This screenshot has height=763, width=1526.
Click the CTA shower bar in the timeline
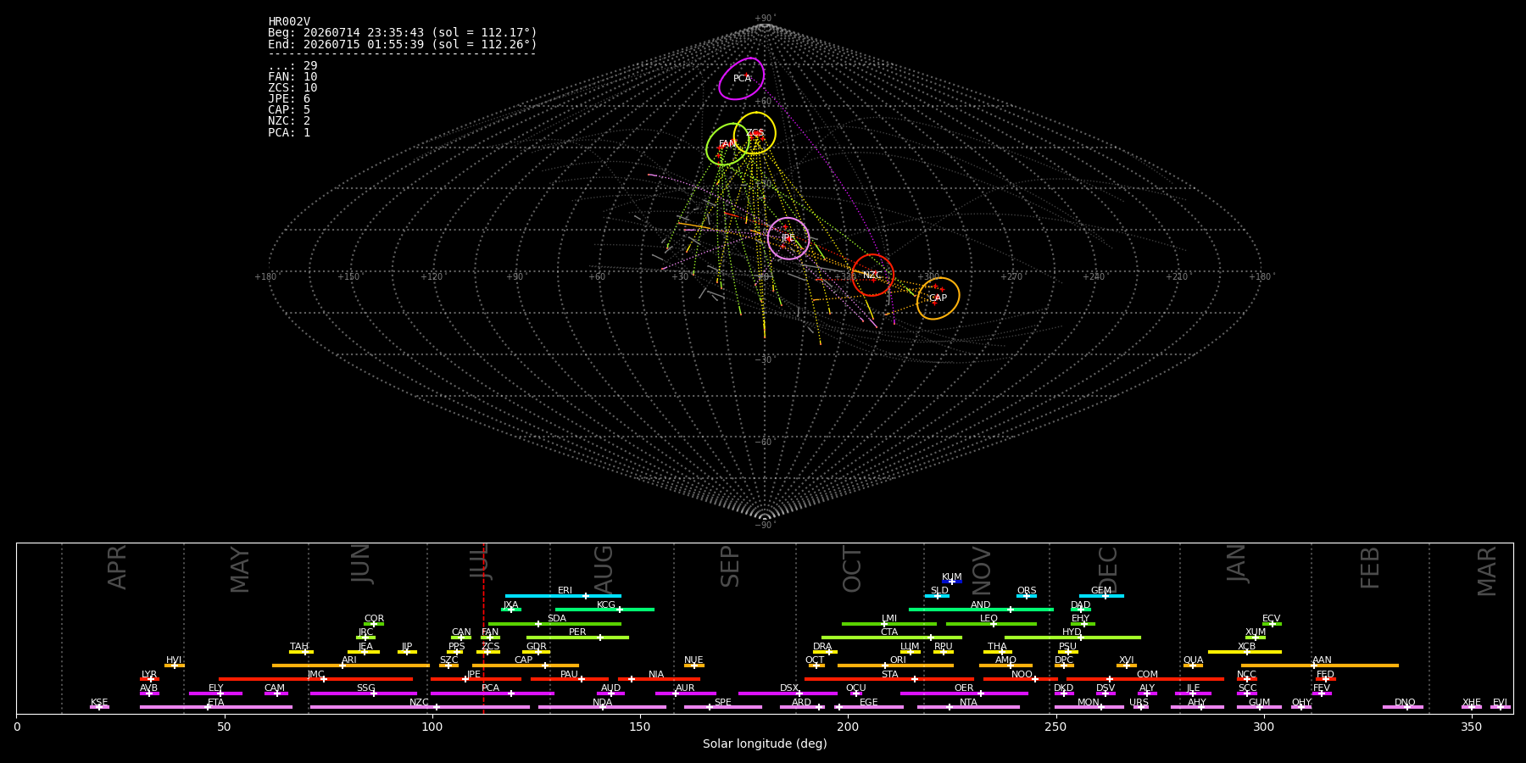pos(891,638)
